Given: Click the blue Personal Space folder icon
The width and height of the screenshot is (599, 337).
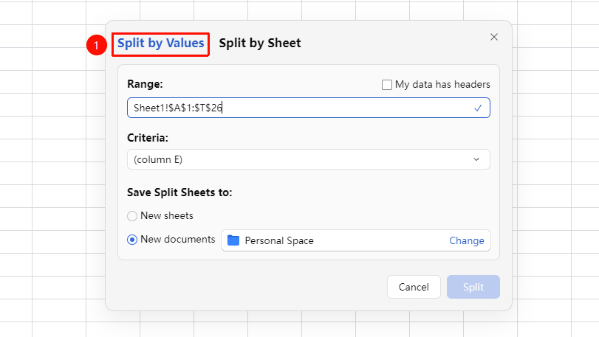Looking at the screenshot, I should point(233,240).
